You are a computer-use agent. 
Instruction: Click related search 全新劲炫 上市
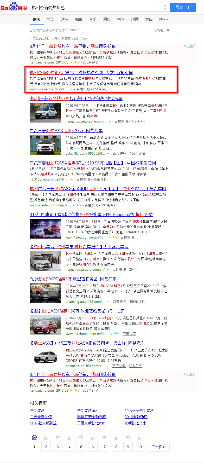click(x=136, y=423)
